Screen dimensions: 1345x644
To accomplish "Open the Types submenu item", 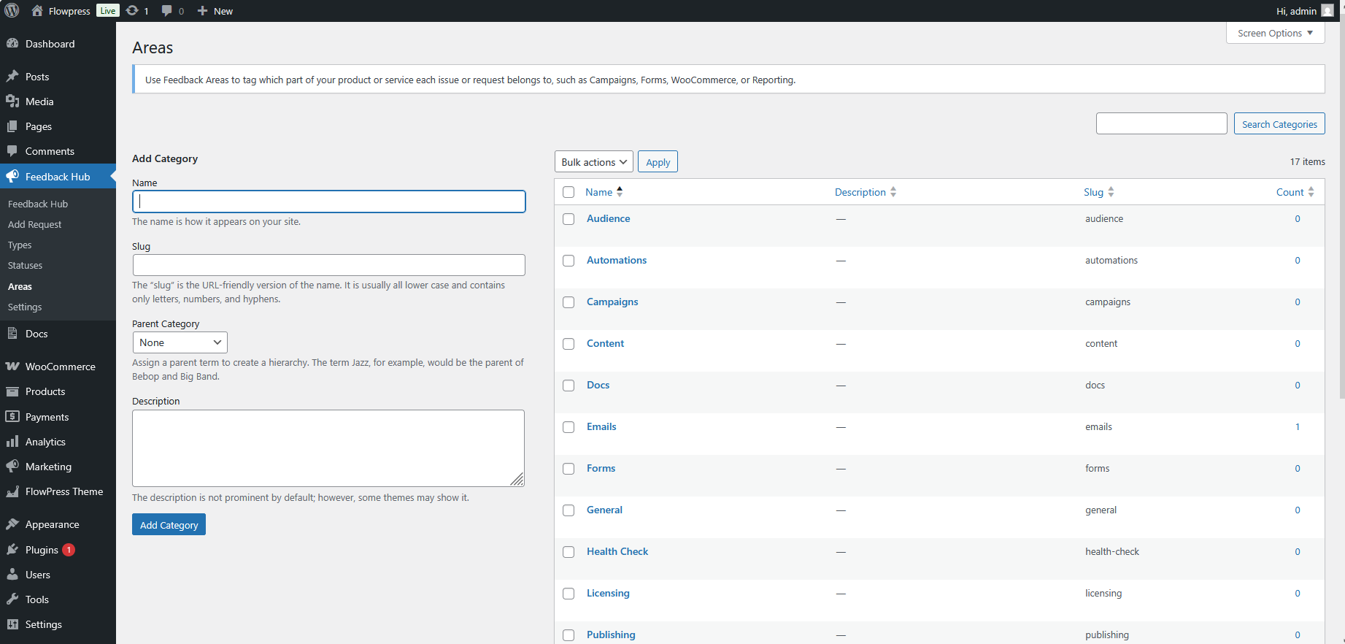I will point(20,245).
